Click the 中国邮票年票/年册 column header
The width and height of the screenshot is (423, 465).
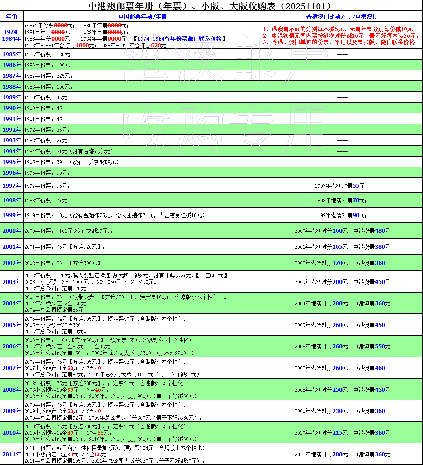[142, 16]
